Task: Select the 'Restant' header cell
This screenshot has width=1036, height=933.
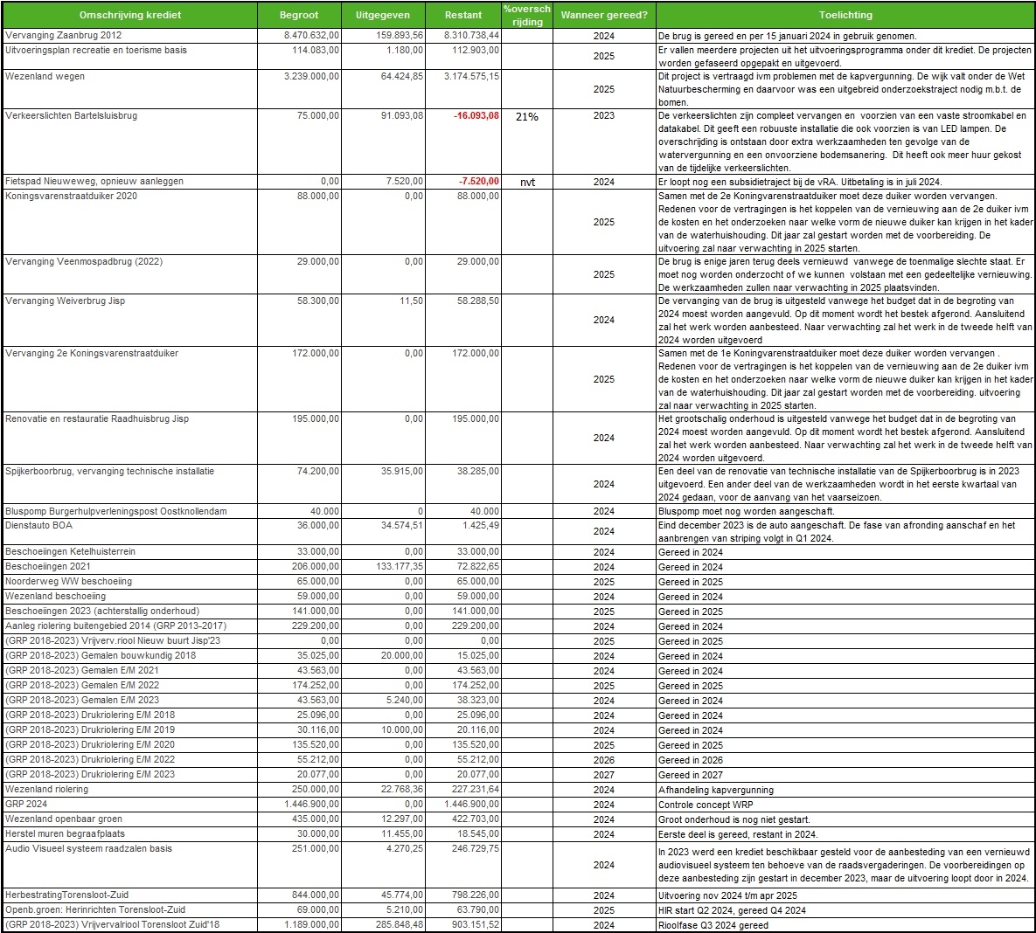Action: point(463,15)
